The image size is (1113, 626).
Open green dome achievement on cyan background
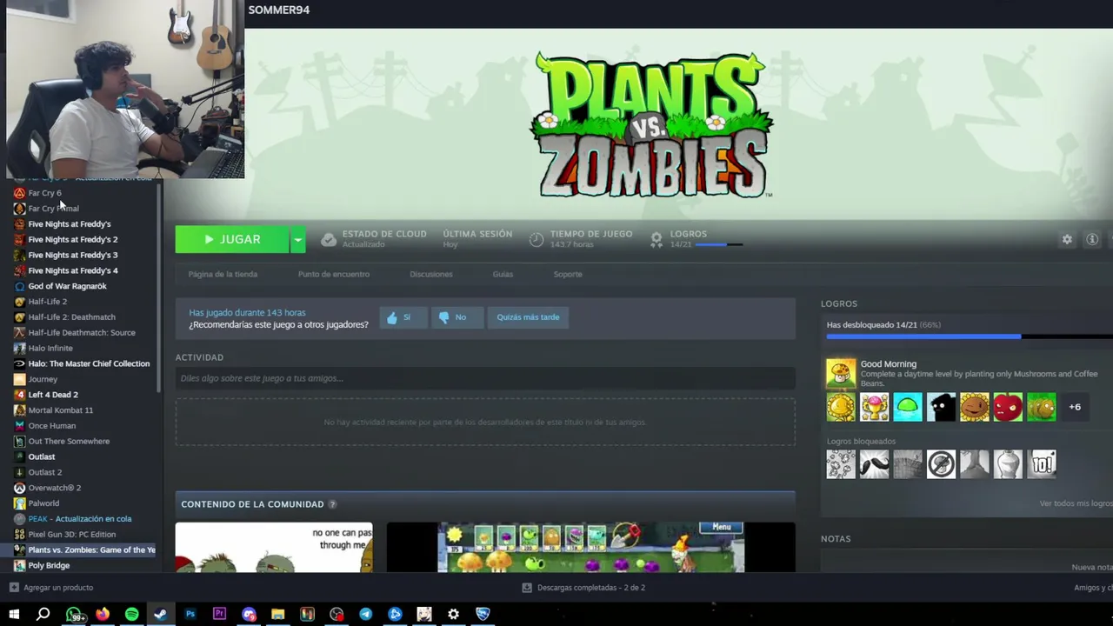pos(907,407)
